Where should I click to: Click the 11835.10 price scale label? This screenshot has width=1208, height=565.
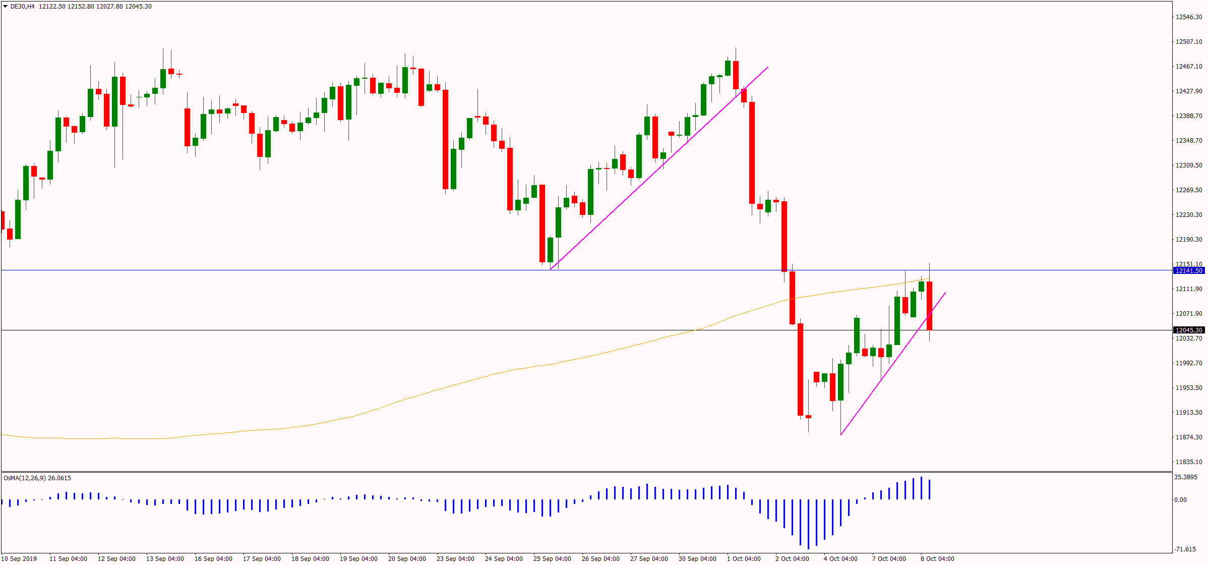(x=1189, y=462)
